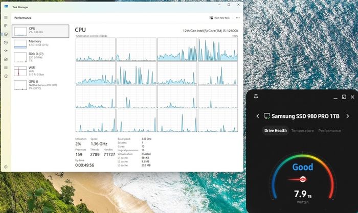Click the '0:00:49:56' up time value

click(84, 165)
